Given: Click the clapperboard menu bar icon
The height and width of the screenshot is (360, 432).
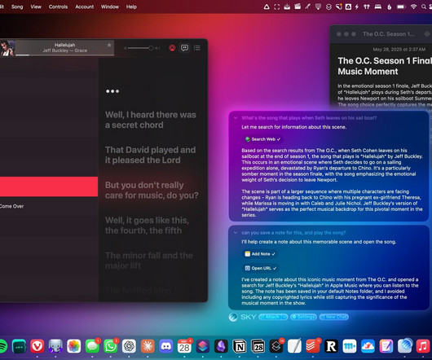Looking at the screenshot, I should [298, 7].
